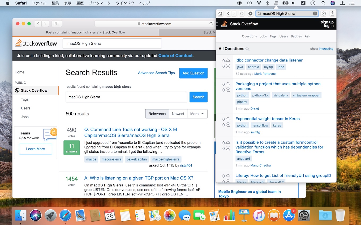Focus popup browser search field
Image resolution: width=361 pixels, height=225 pixels.
click(287, 13)
